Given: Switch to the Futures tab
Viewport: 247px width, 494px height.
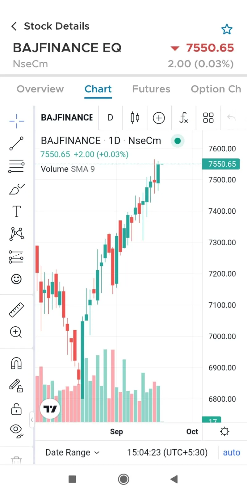Looking at the screenshot, I should click(x=151, y=89).
